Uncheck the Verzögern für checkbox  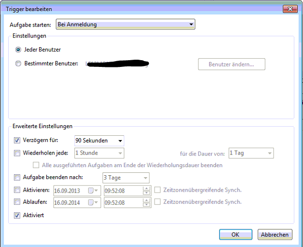(18, 141)
